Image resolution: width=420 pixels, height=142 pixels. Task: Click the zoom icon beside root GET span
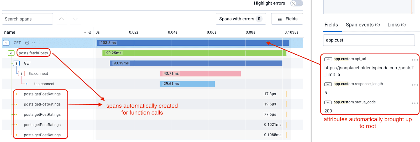(x=27, y=43)
